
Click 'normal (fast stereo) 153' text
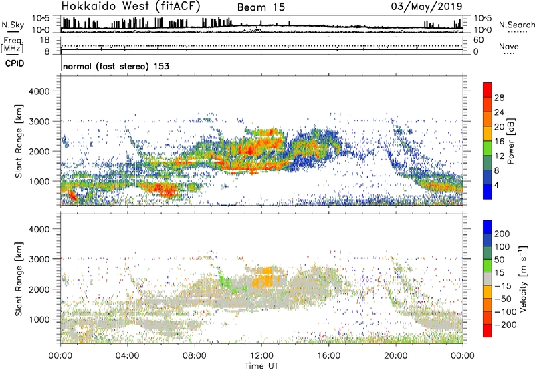116,66
